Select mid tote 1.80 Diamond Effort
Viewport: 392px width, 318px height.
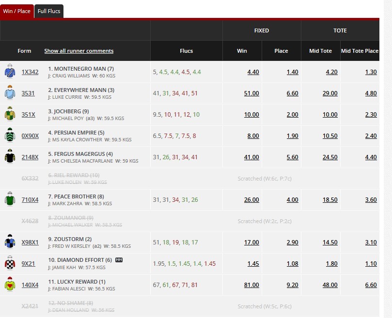[331, 263]
